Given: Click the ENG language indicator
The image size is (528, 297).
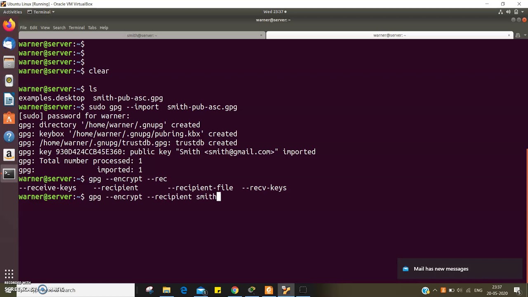Looking at the screenshot, I should 478,290.
